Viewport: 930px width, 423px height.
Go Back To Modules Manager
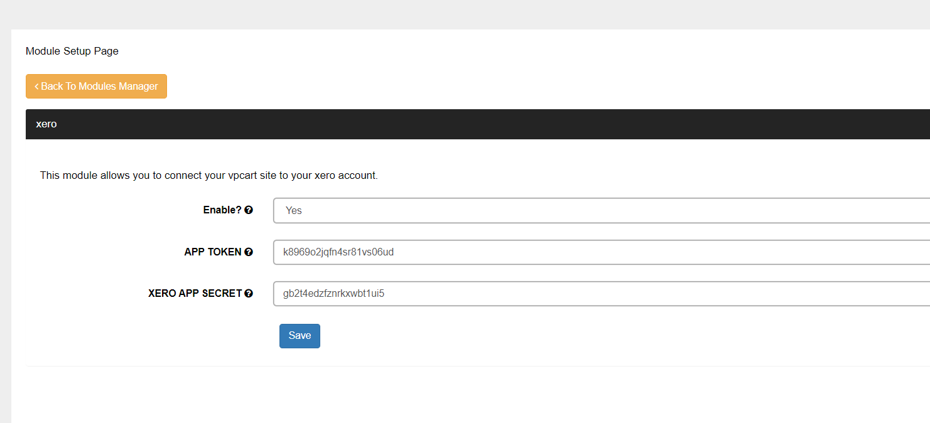pos(96,86)
